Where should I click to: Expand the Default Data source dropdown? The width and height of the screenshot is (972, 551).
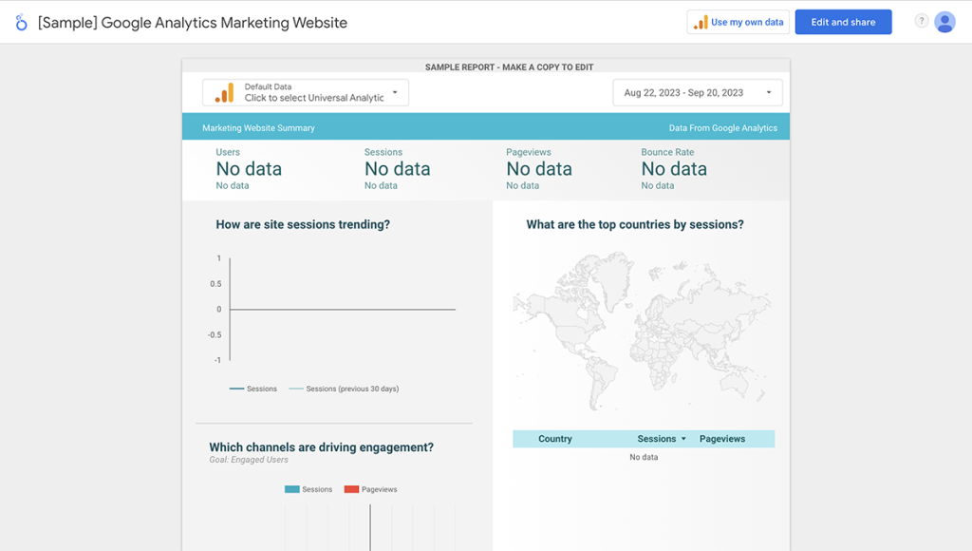coord(395,92)
